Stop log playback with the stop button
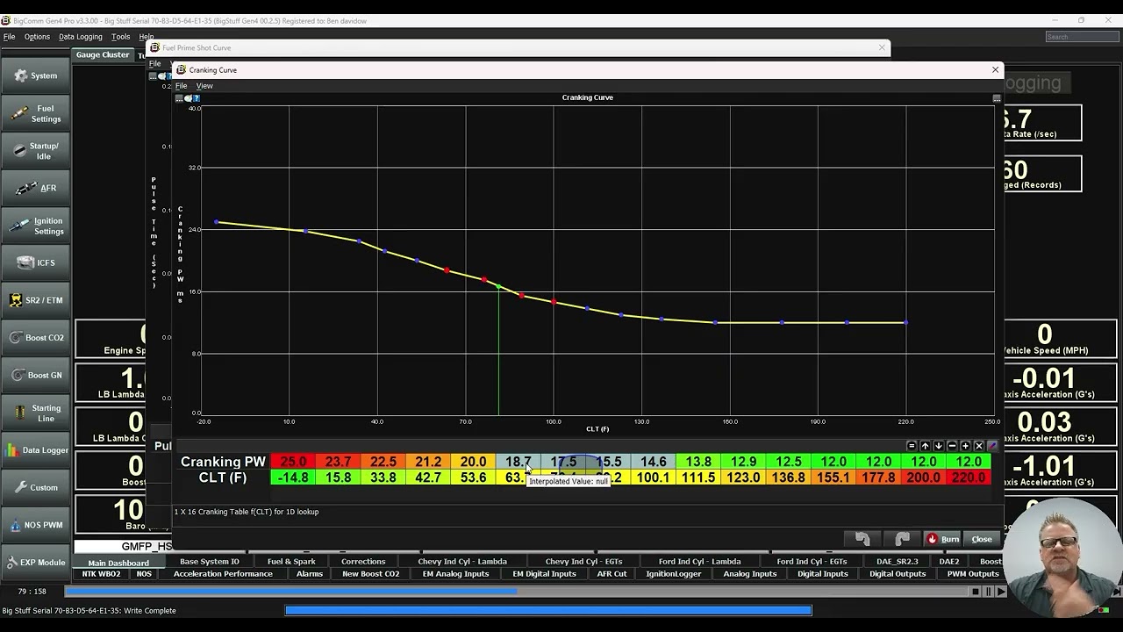 (x=975, y=592)
